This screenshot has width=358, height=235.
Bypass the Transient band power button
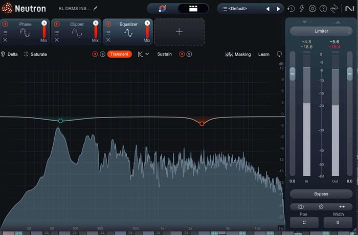click(x=95, y=54)
